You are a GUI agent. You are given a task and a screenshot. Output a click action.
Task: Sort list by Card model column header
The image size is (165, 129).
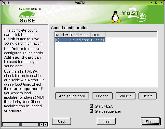(x=80, y=35)
